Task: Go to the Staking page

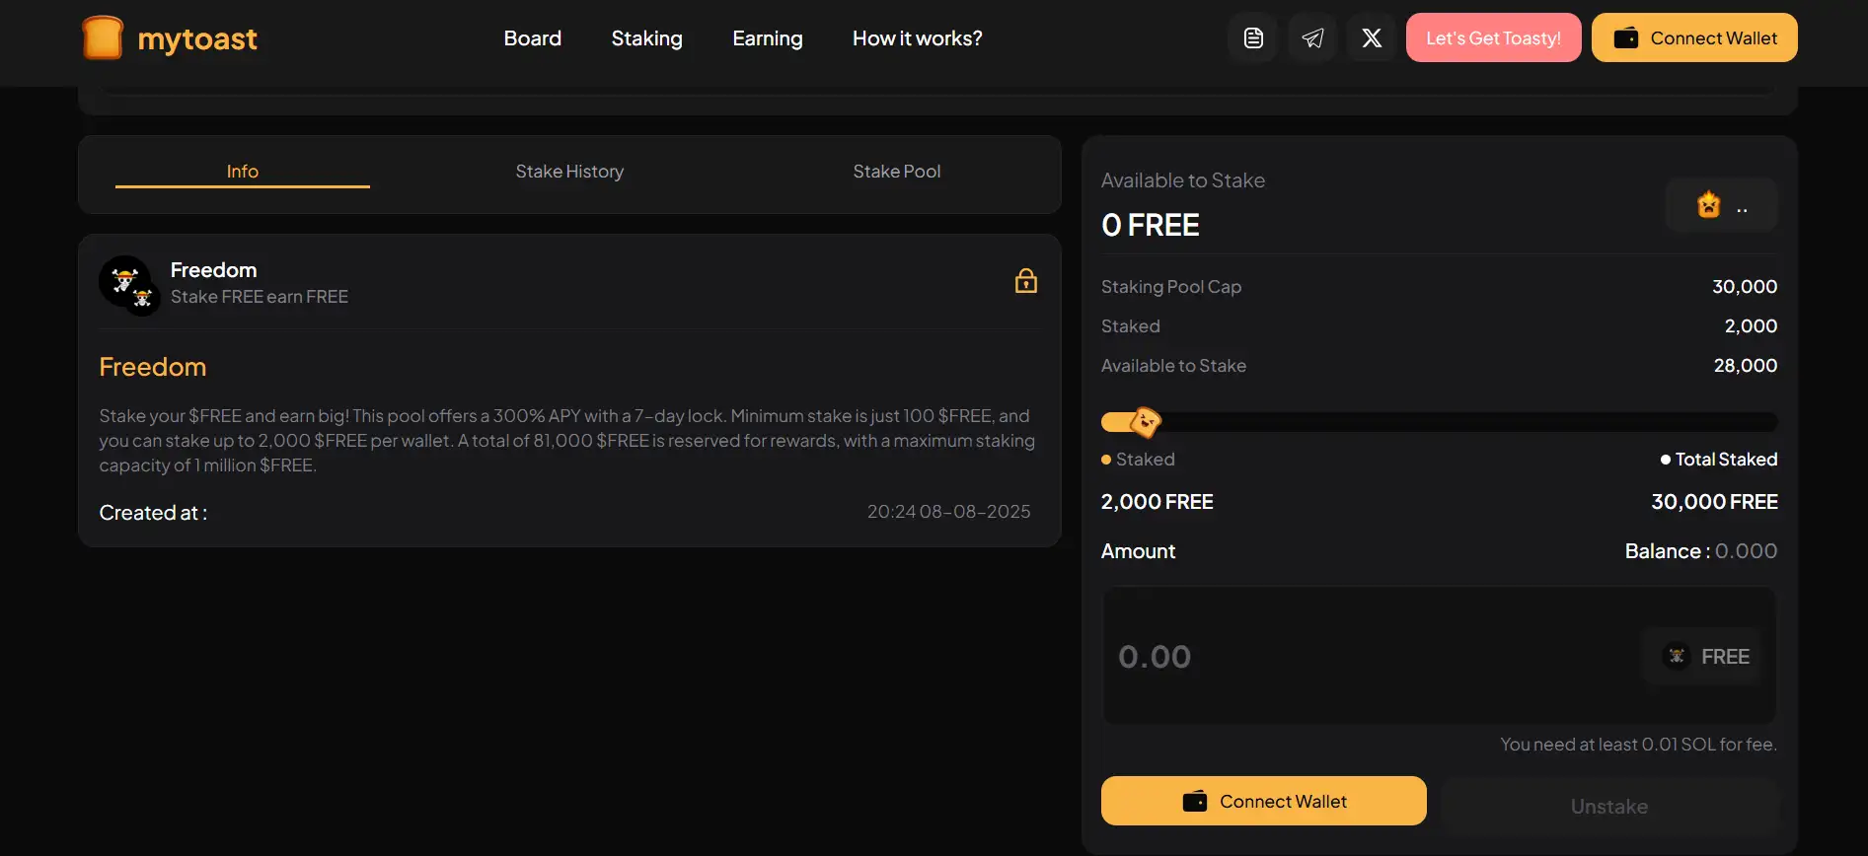Action: [x=646, y=38]
